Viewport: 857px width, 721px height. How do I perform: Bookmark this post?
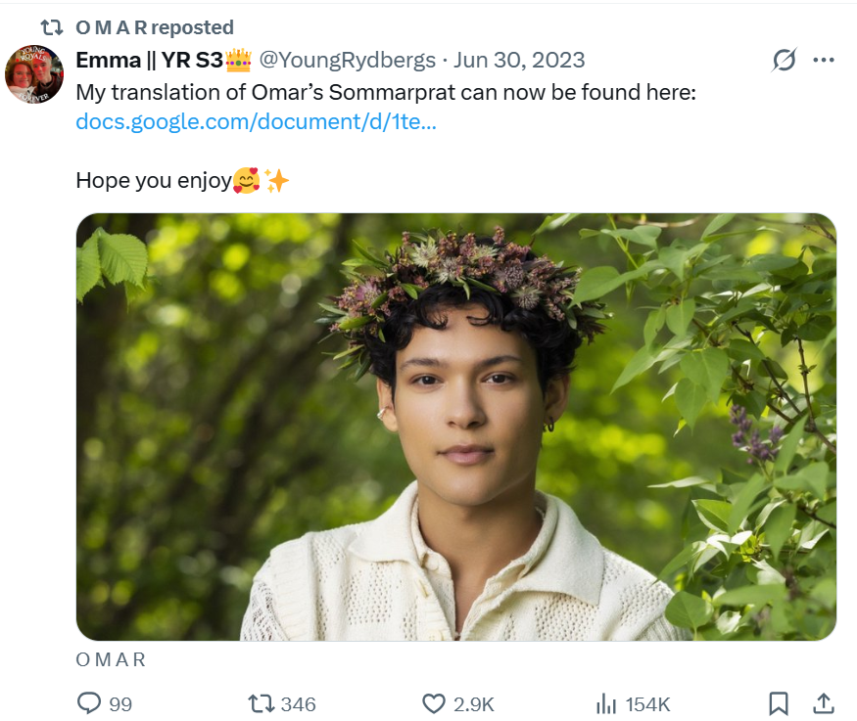tap(779, 703)
